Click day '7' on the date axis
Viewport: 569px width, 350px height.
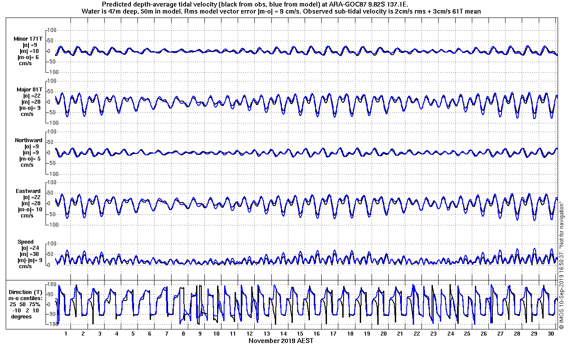[166, 333]
